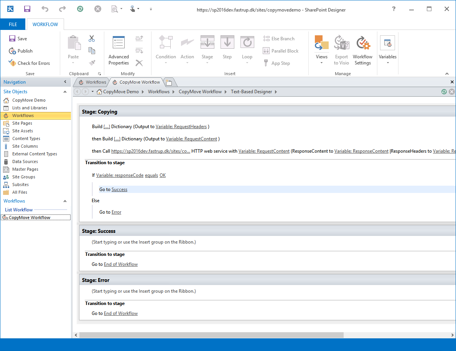Run Check for Errors
The image size is (456, 351).
(29, 63)
